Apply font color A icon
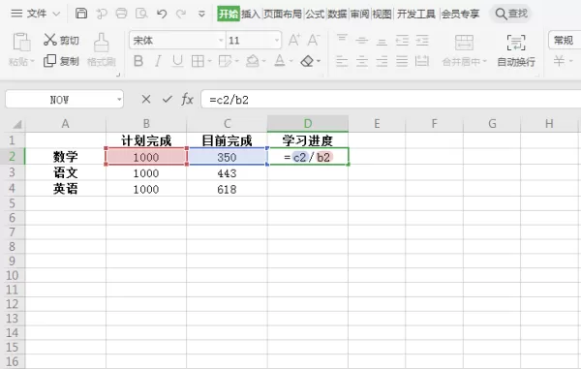Image resolution: width=581 pixels, height=369 pixels. click(280, 61)
